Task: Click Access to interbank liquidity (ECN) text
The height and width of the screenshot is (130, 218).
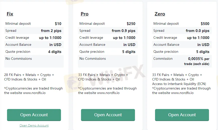Action: 179,84
